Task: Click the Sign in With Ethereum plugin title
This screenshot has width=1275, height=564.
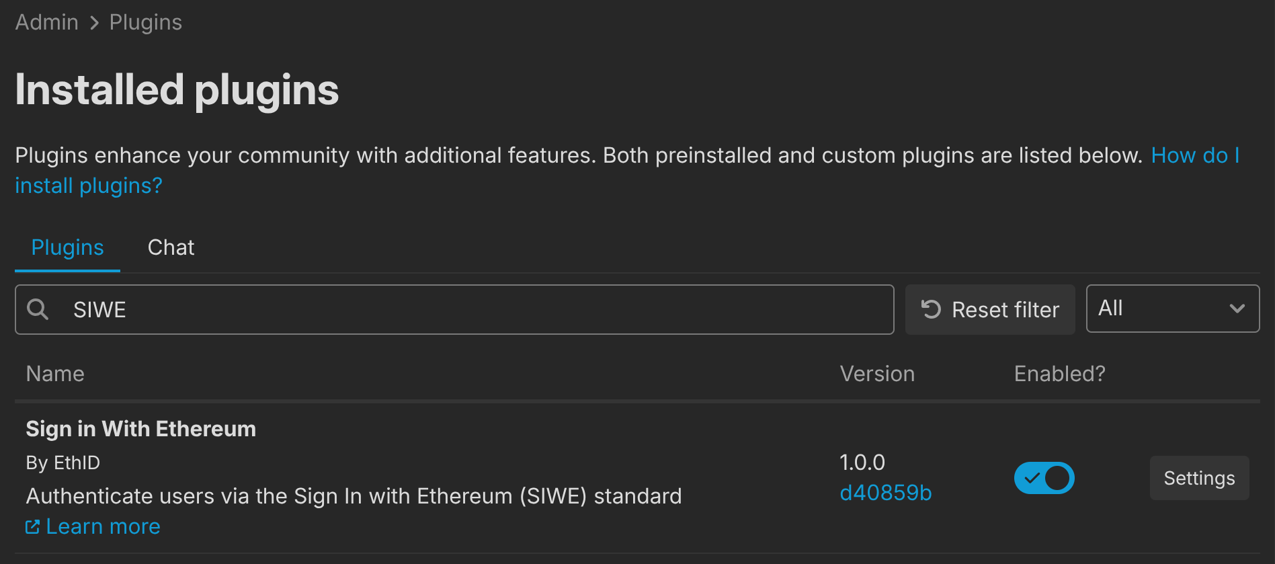Action: tap(140, 428)
